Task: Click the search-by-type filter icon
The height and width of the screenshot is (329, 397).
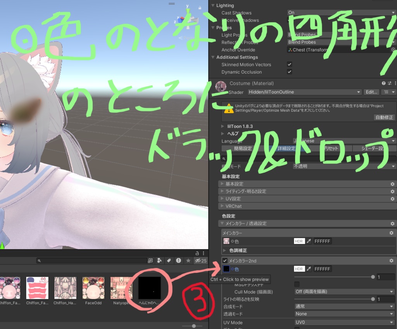Action: tap(159, 261)
